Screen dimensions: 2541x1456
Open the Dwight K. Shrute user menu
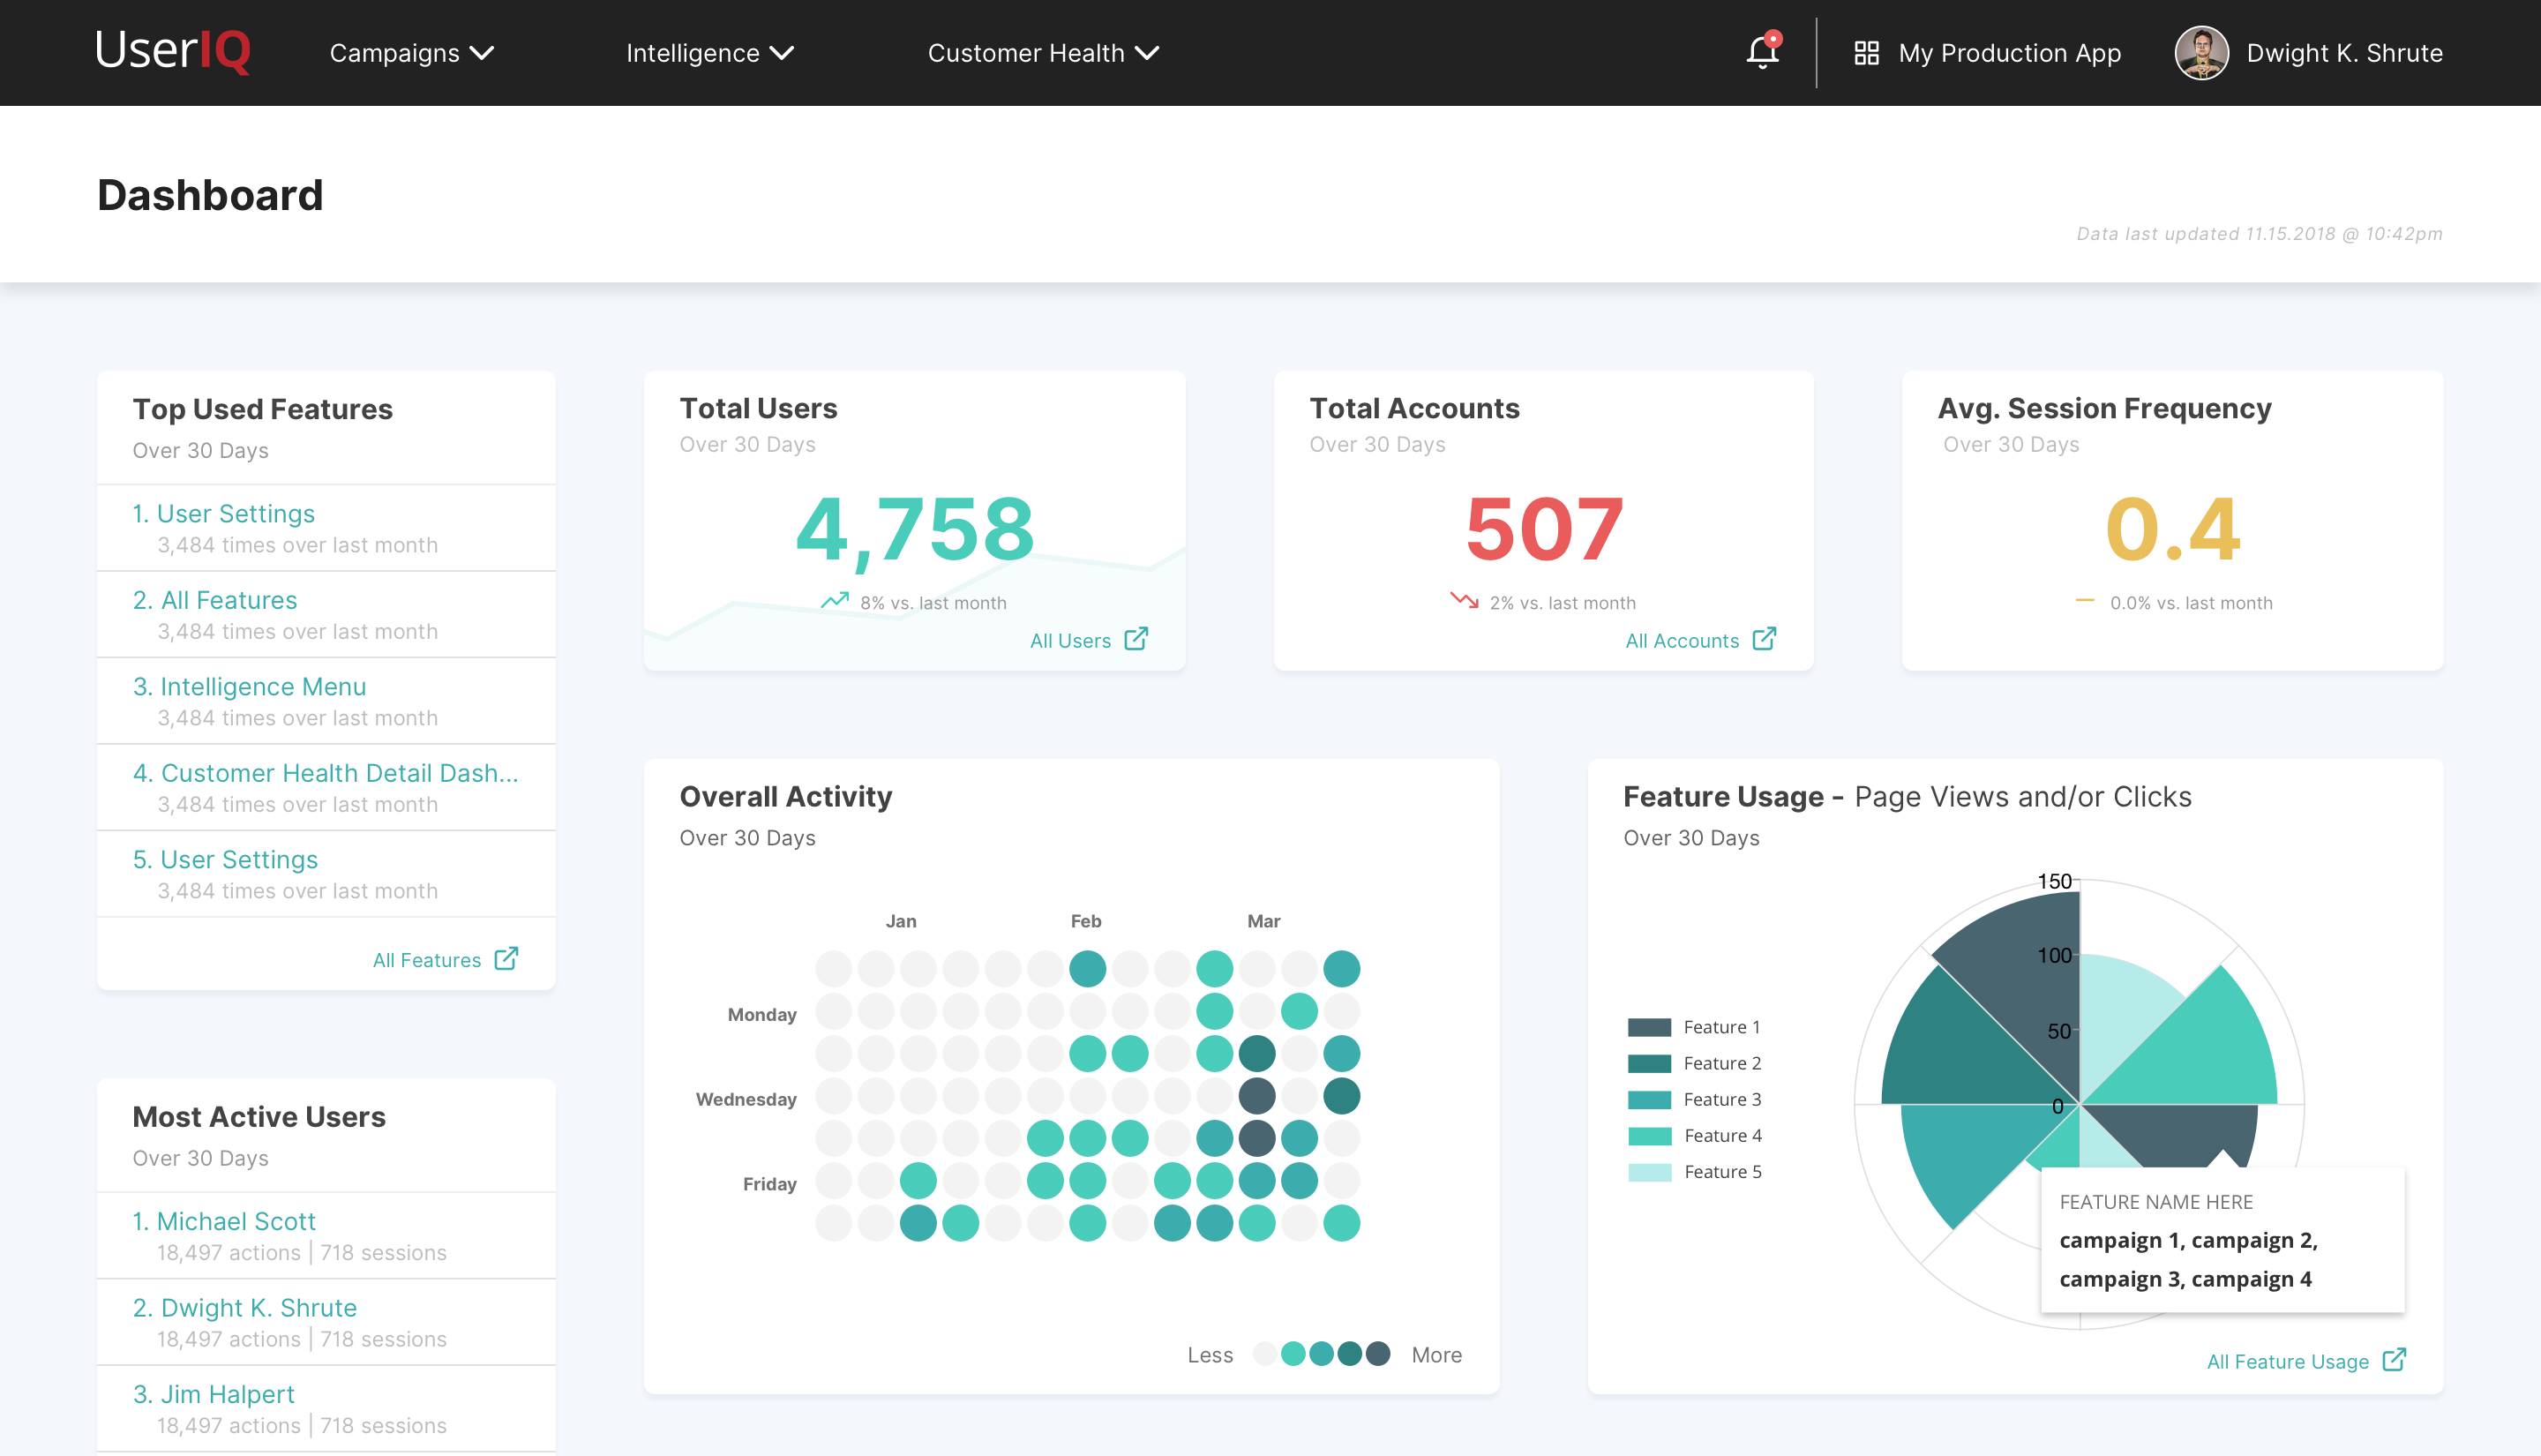[2343, 53]
